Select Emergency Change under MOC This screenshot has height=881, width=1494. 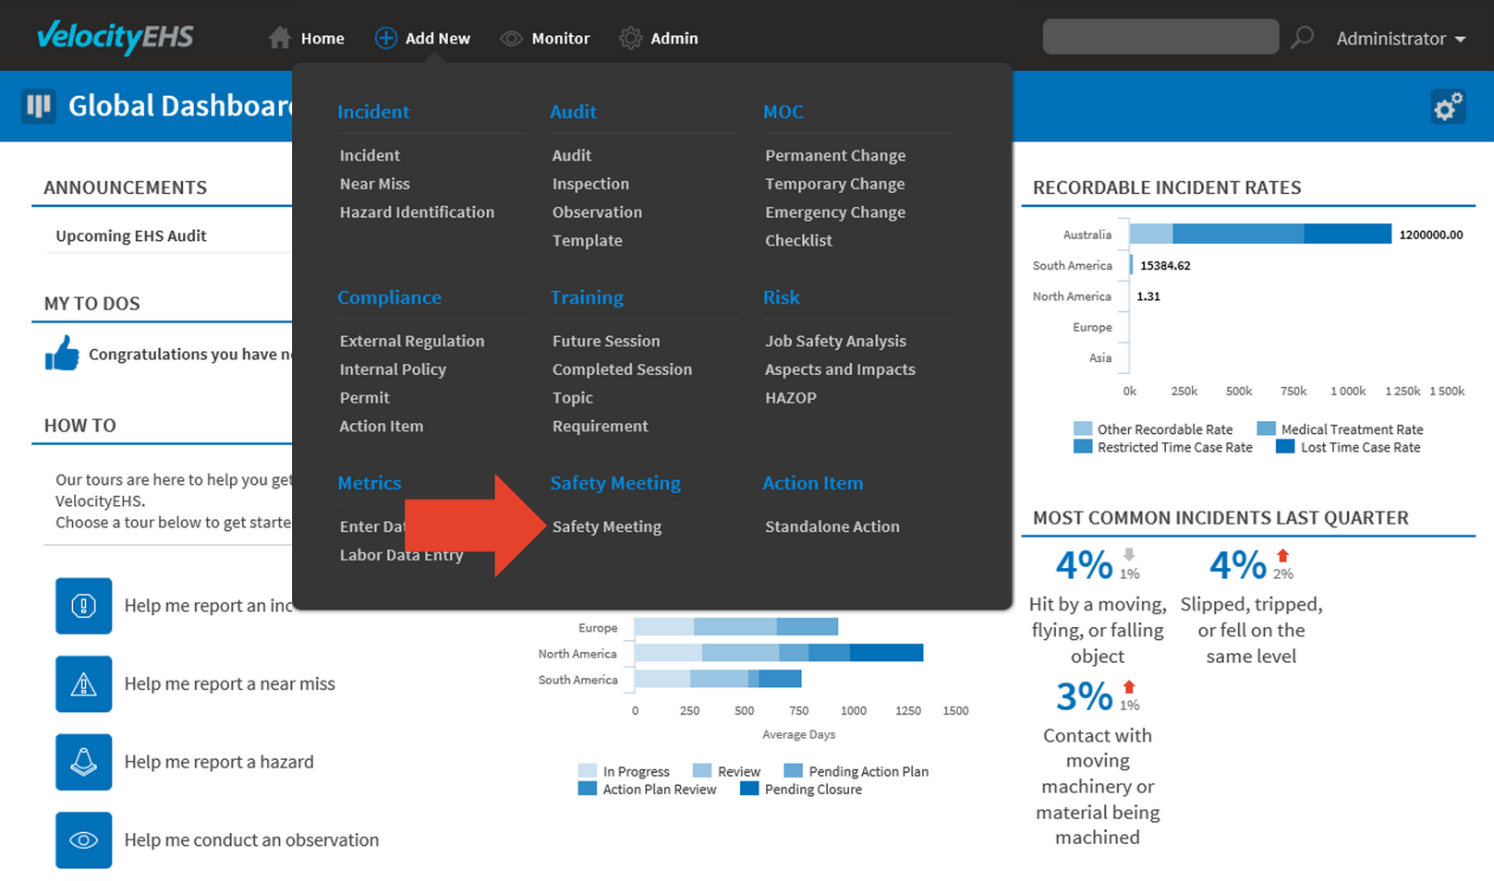[835, 211]
